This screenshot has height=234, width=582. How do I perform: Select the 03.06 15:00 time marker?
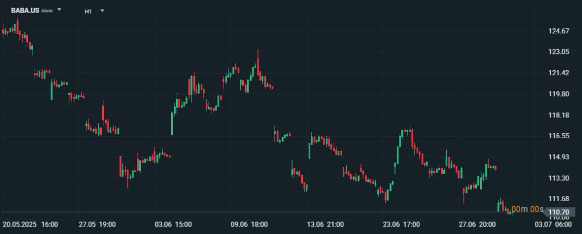173,224
